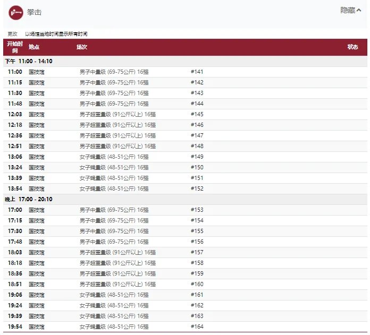Click the 状态 column header

click(352, 47)
